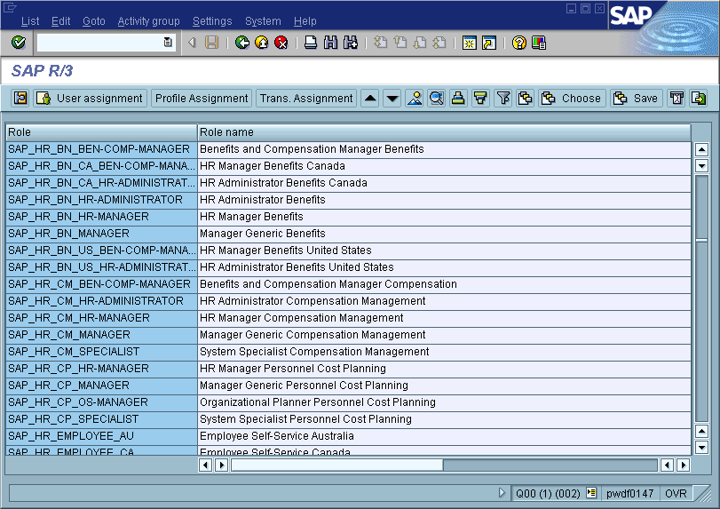The image size is (720, 509).
Task: Click the Sort ascending triangle icon
Action: pos(370,99)
